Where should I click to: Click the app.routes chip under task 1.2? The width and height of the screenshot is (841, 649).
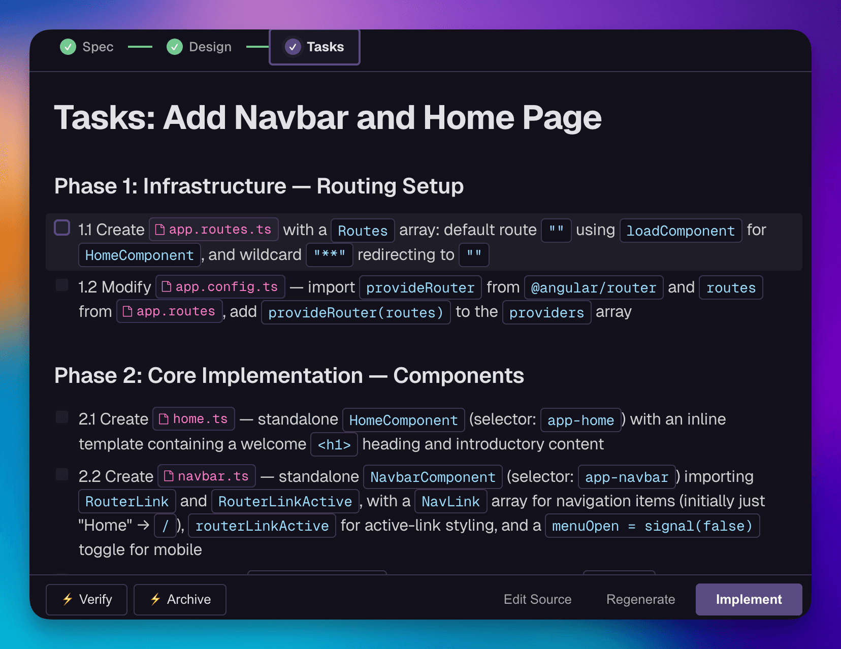[170, 311]
